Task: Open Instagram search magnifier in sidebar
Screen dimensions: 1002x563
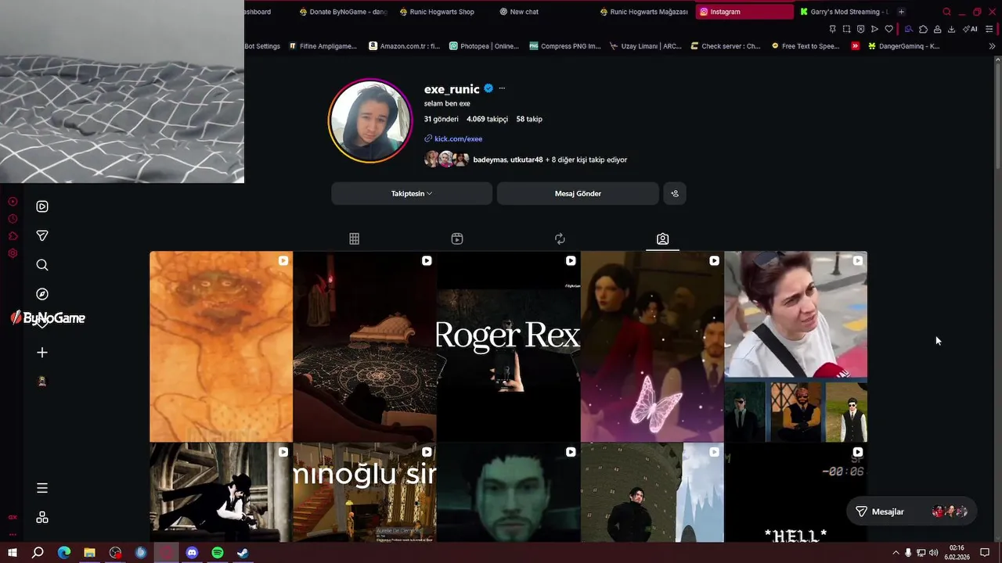Action: [42, 265]
